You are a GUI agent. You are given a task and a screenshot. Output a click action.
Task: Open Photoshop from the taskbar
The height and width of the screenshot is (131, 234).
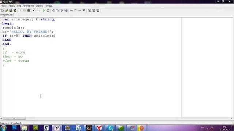tap(14, 128)
